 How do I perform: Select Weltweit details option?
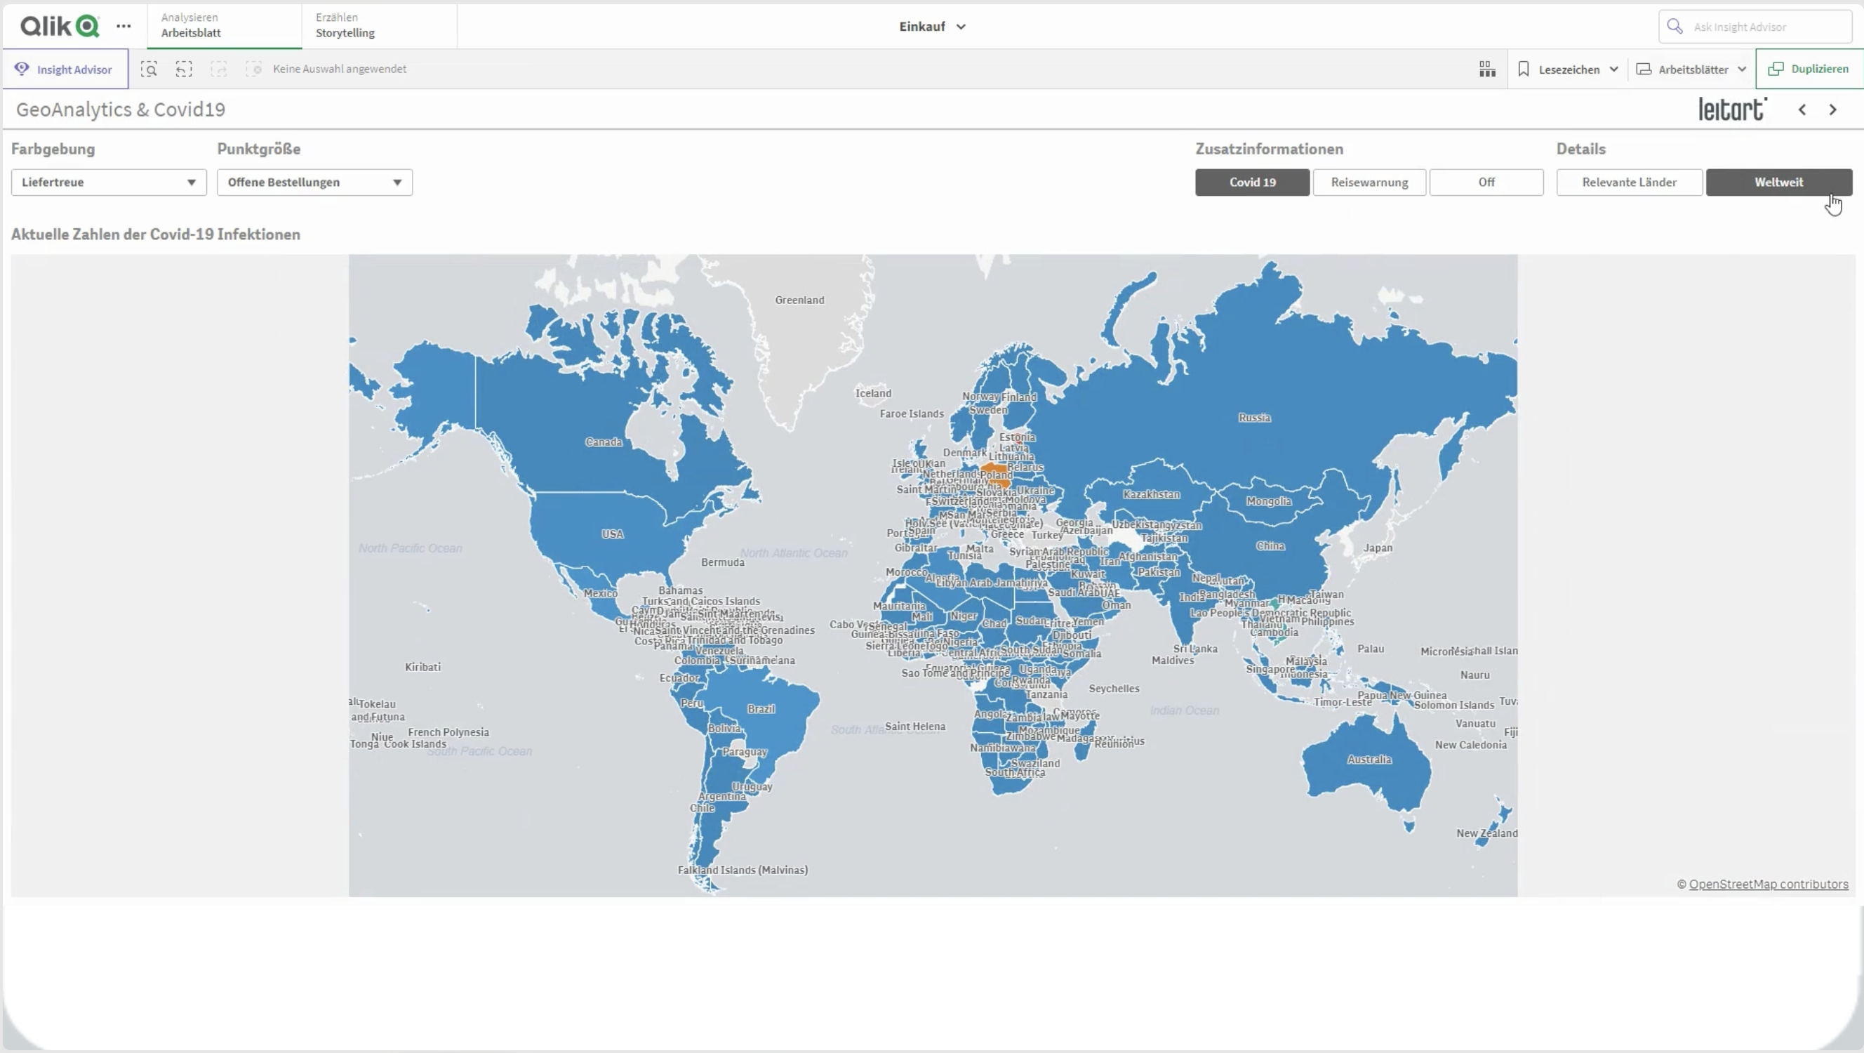[1779, 183]
